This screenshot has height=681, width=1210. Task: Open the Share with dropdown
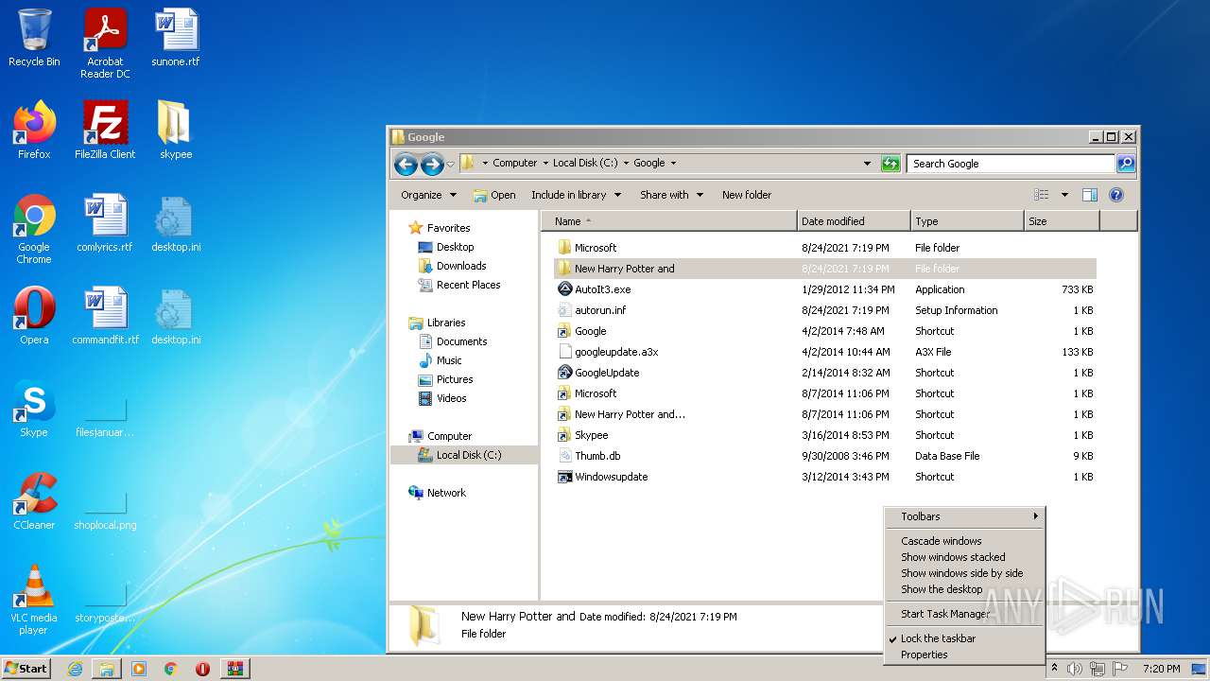671,195
